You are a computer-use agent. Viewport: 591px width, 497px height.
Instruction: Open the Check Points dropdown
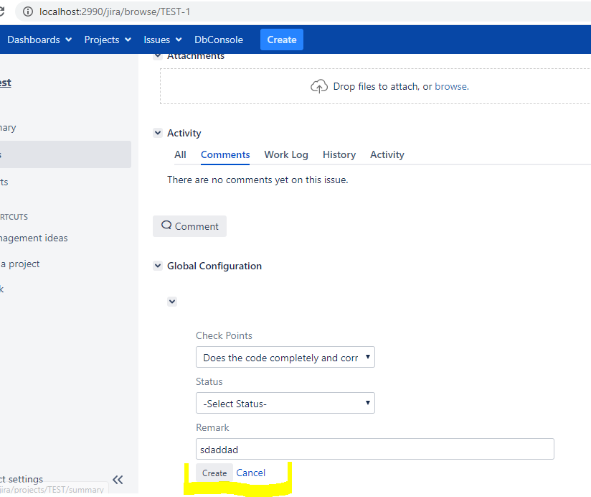(x=285, y=357)
